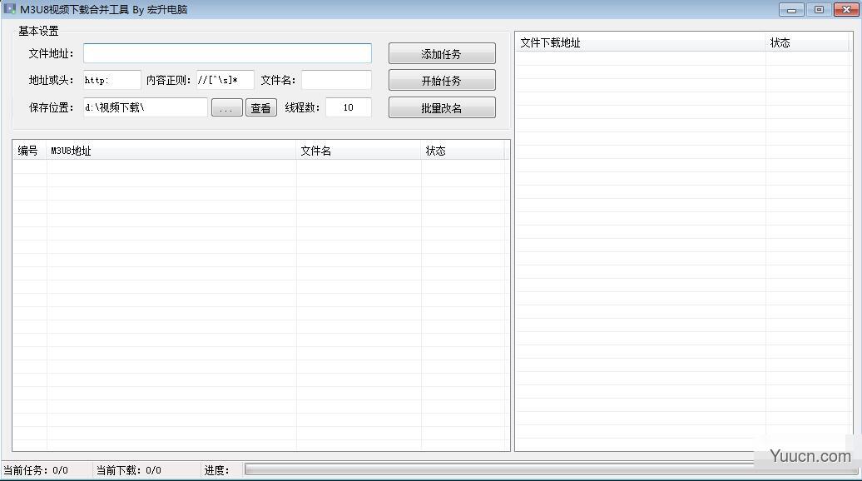Maximize the M3U8 tool window
862x481 pixels.
coord(819,10)
